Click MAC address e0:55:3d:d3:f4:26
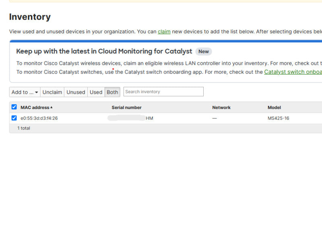Image resolution: width=322 pixels, height=249 pixels. tap(39, 118)
